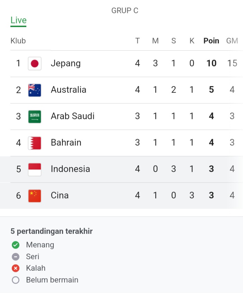Open the Indonesia team name link
This screenshot has height=293, width=243.
point(70,169)
